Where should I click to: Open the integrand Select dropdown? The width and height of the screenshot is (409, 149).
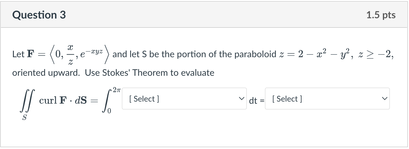tap(184, 99)
